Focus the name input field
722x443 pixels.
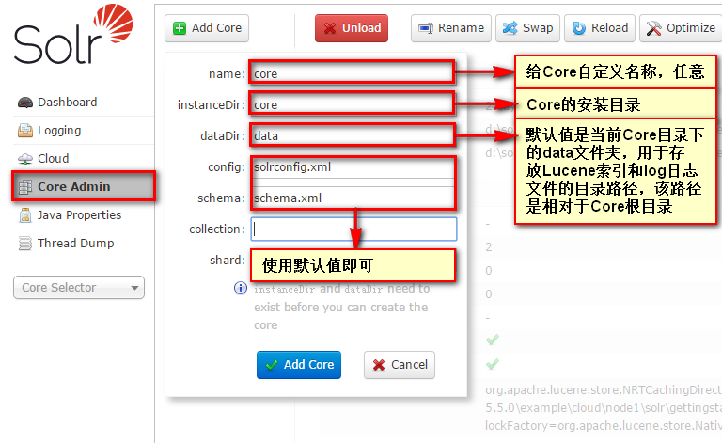pos(353,73)
